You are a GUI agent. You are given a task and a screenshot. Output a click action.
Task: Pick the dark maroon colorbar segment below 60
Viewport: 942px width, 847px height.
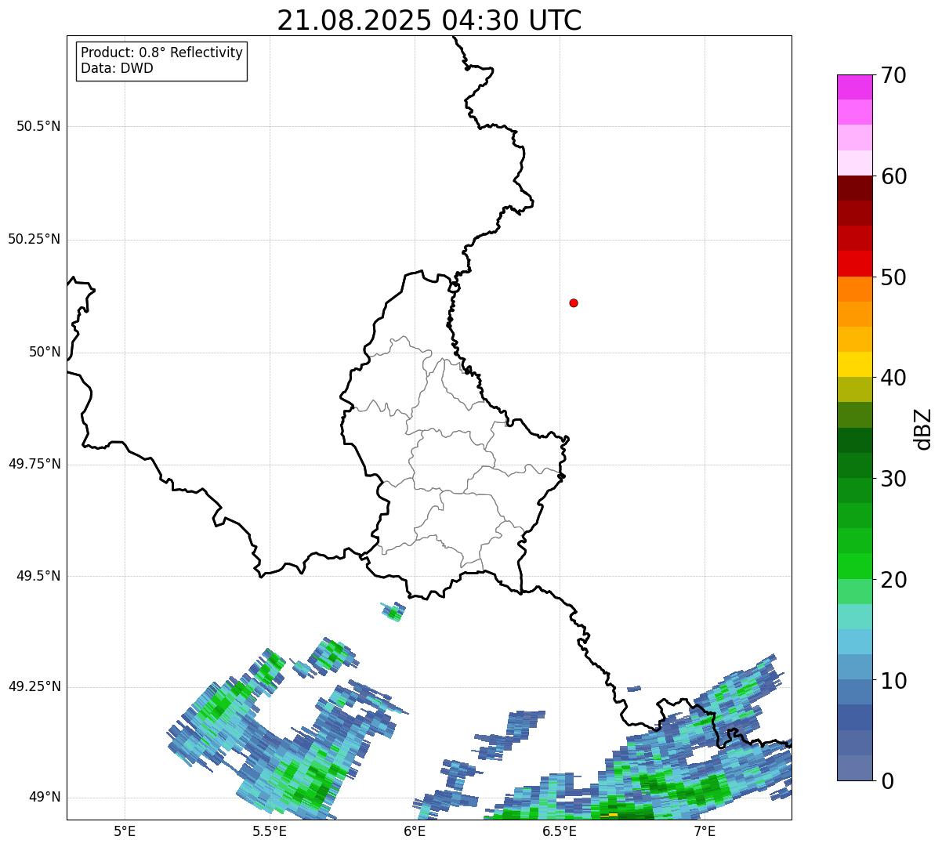point(854,188)
